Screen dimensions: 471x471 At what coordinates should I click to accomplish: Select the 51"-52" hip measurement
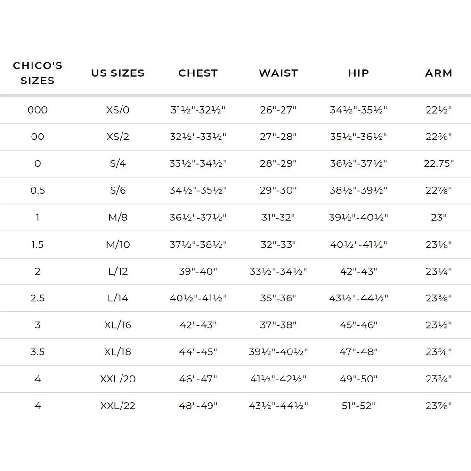358,406
